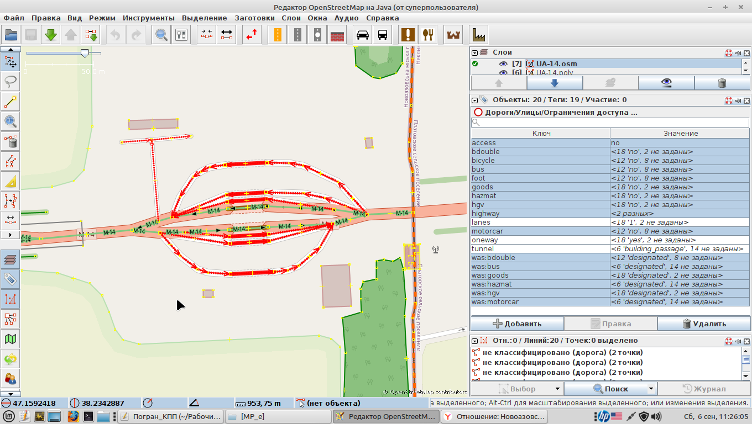This screenshot has width=752, height=424.
Task: Select the car preset icon in the toolbar
Action: 363,35
